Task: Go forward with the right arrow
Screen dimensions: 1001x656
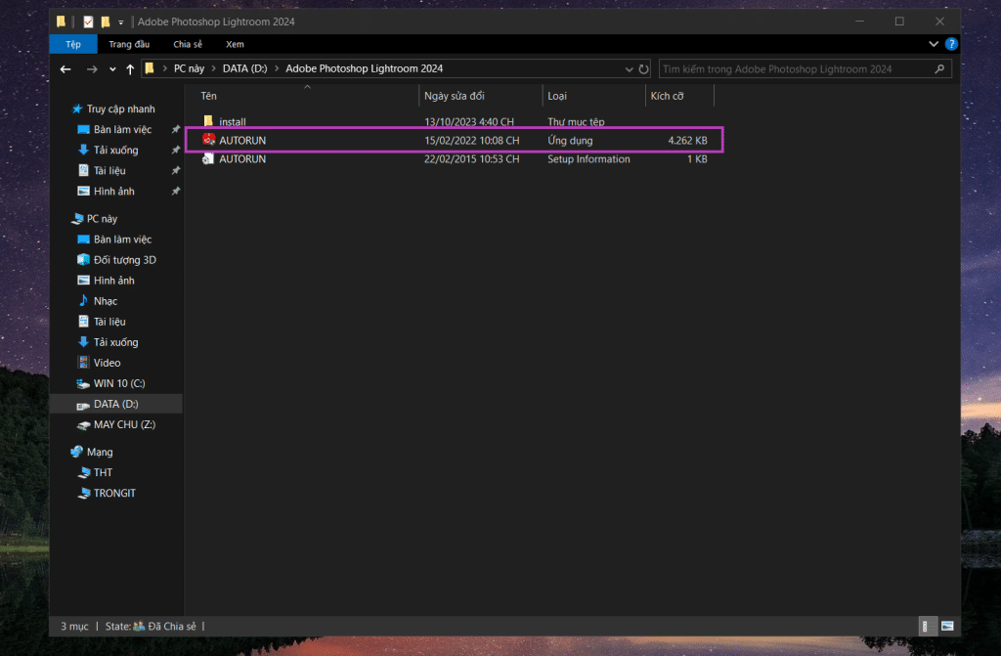Action: [92, 69]
